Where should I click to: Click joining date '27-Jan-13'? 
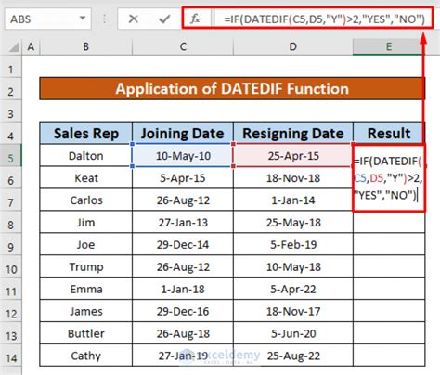[x=183, y=223]
